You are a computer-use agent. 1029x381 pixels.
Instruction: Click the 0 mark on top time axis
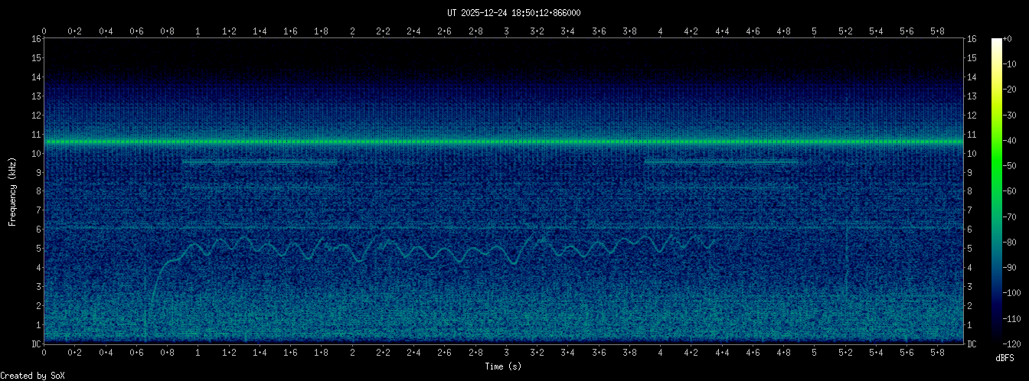(x=44, y=31)
